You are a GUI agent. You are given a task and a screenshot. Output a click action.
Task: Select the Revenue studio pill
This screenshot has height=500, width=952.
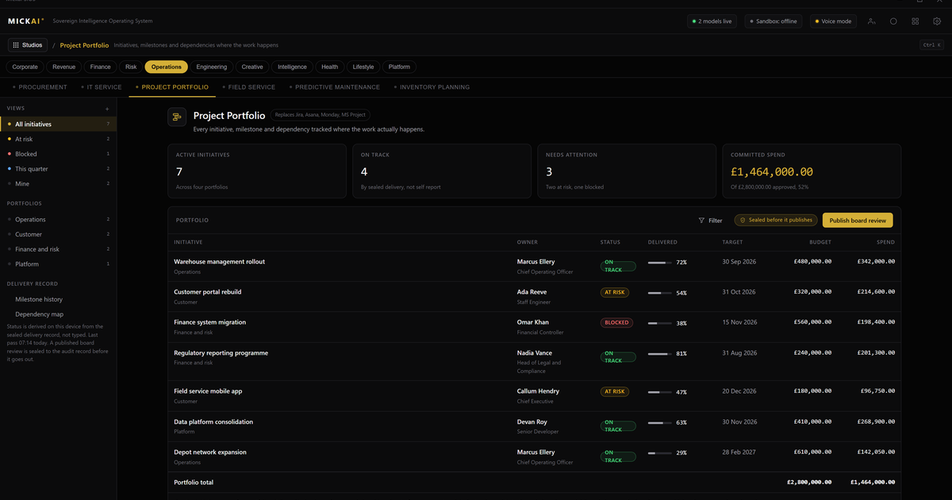[x=64, y=67]
